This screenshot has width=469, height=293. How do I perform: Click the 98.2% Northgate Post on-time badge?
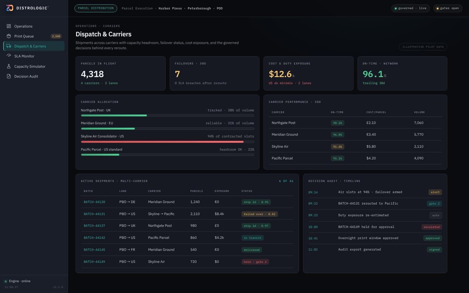pyautogui.click(x=337, y=123)
